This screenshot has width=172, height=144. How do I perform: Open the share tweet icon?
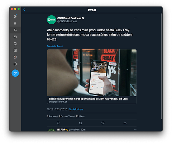pos(125,123)
